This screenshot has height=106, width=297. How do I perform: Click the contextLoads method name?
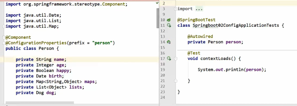tap(216, 59)
